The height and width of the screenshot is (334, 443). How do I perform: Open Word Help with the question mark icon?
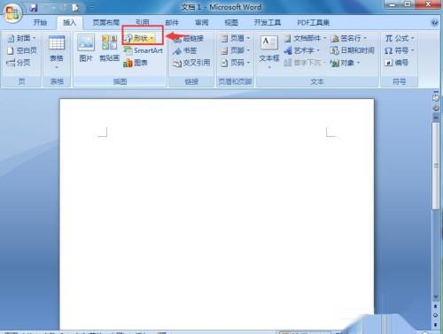click(x=435, y=23)
